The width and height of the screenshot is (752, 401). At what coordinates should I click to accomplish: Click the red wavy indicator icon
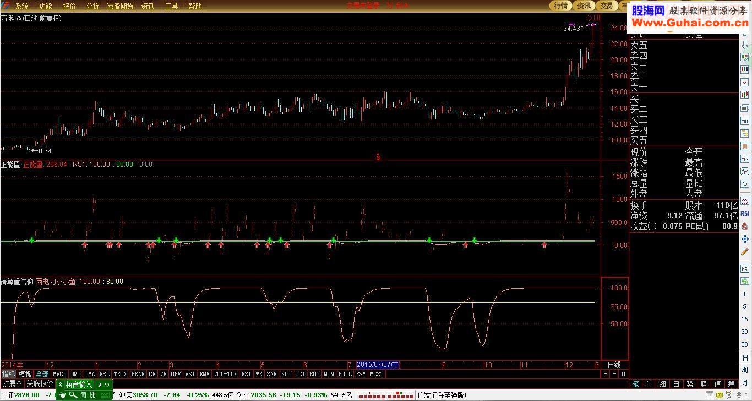(x=744, y=201)
